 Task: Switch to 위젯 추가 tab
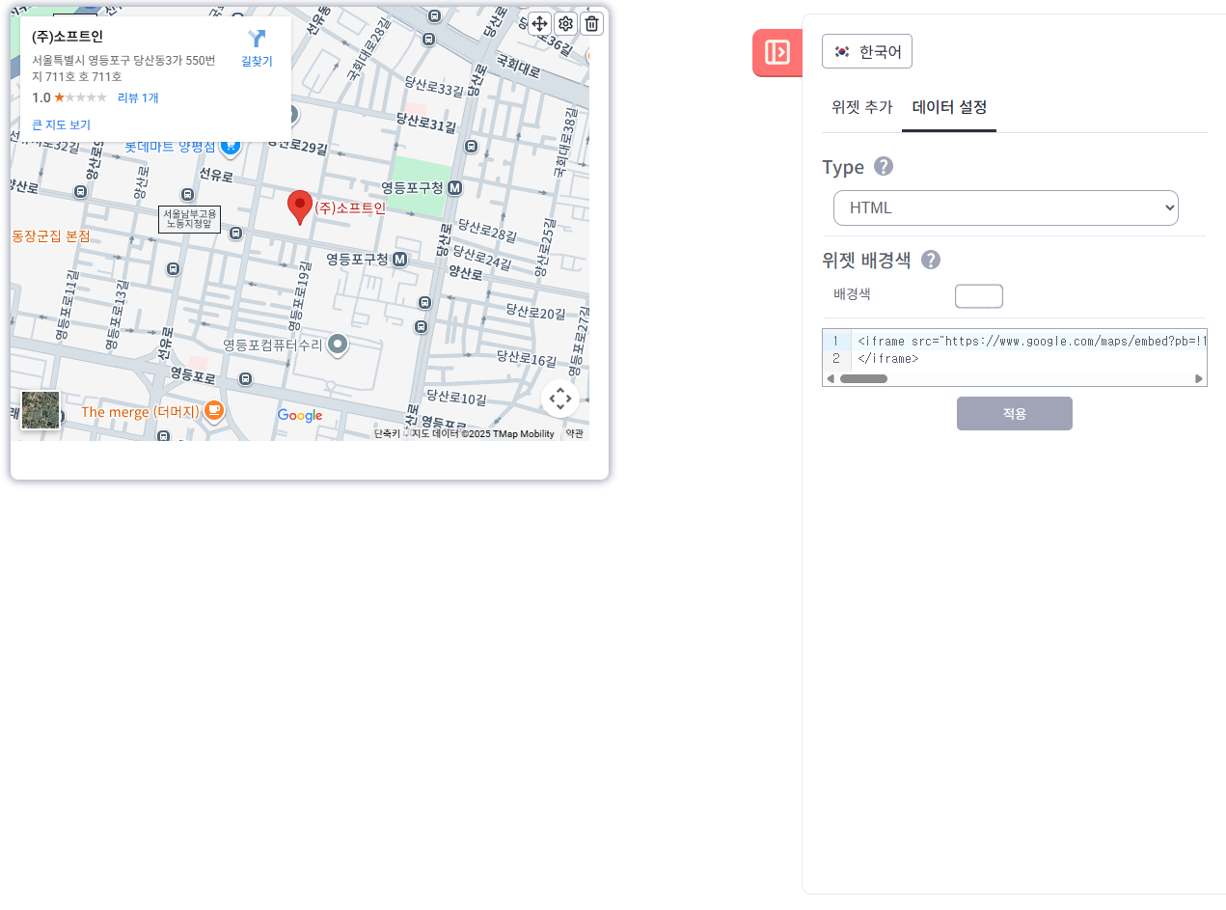point(861,108)
